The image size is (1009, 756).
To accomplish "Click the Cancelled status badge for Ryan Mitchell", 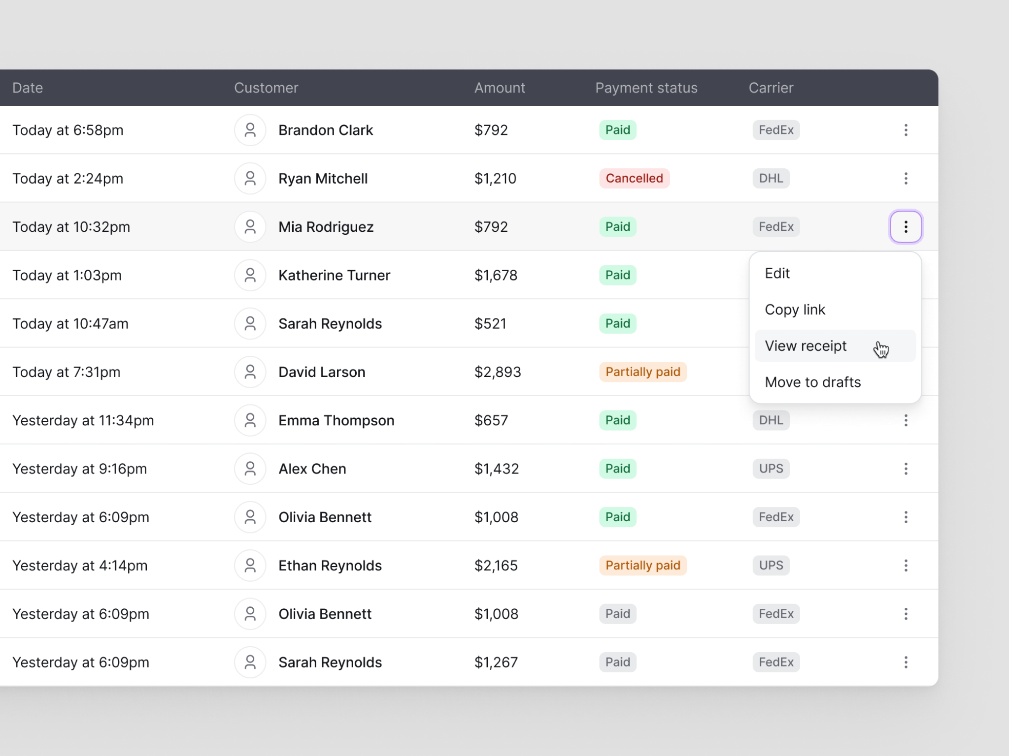I will click(x=634, y=178).
